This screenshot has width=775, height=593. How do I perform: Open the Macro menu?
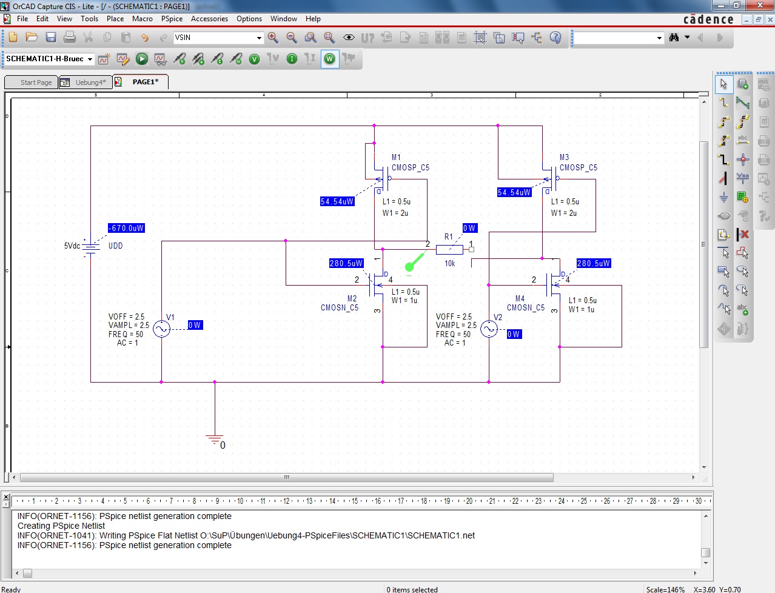143,19
